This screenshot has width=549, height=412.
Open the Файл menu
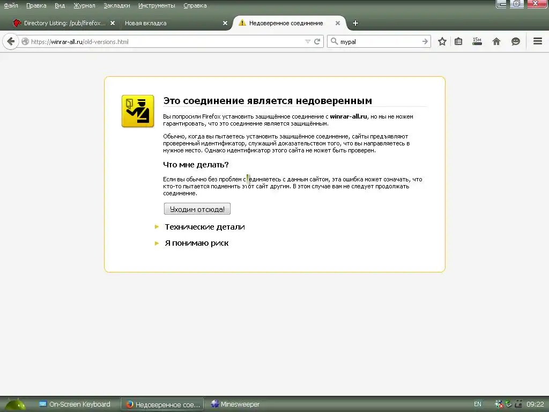pyautogui.click(x=11, y=5)
